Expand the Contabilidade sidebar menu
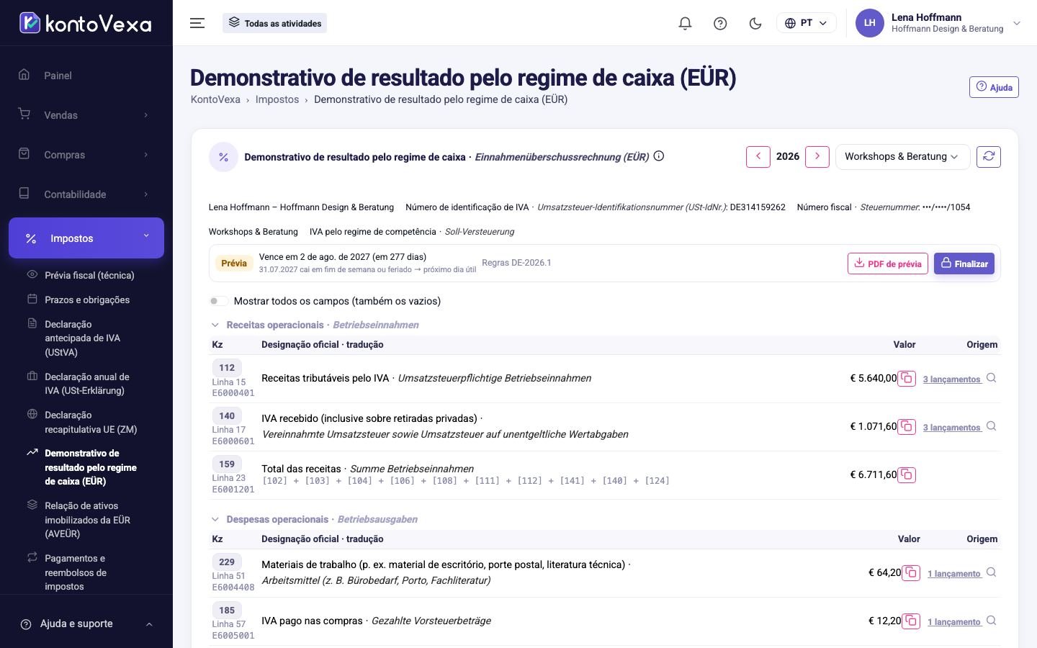 [x=86, y=194]
